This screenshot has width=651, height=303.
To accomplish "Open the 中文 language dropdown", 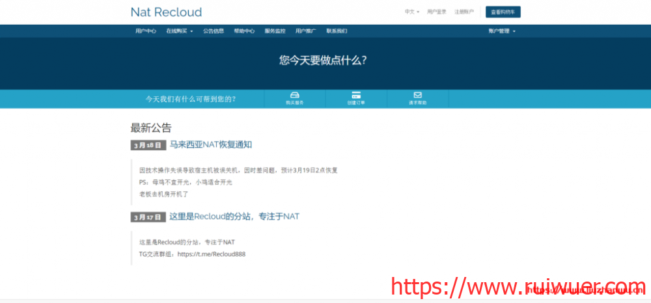I will click(412, 12).
